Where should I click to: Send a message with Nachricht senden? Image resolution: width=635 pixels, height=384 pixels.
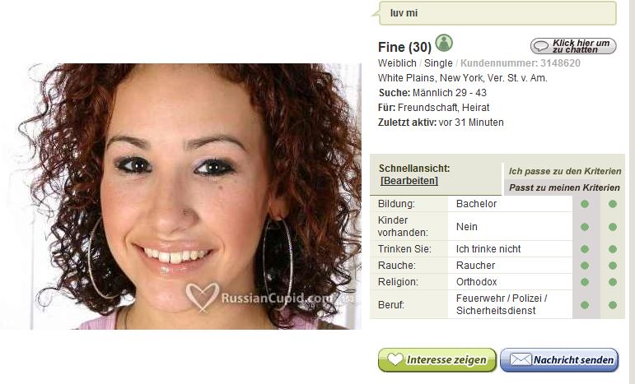coord(559,360)
